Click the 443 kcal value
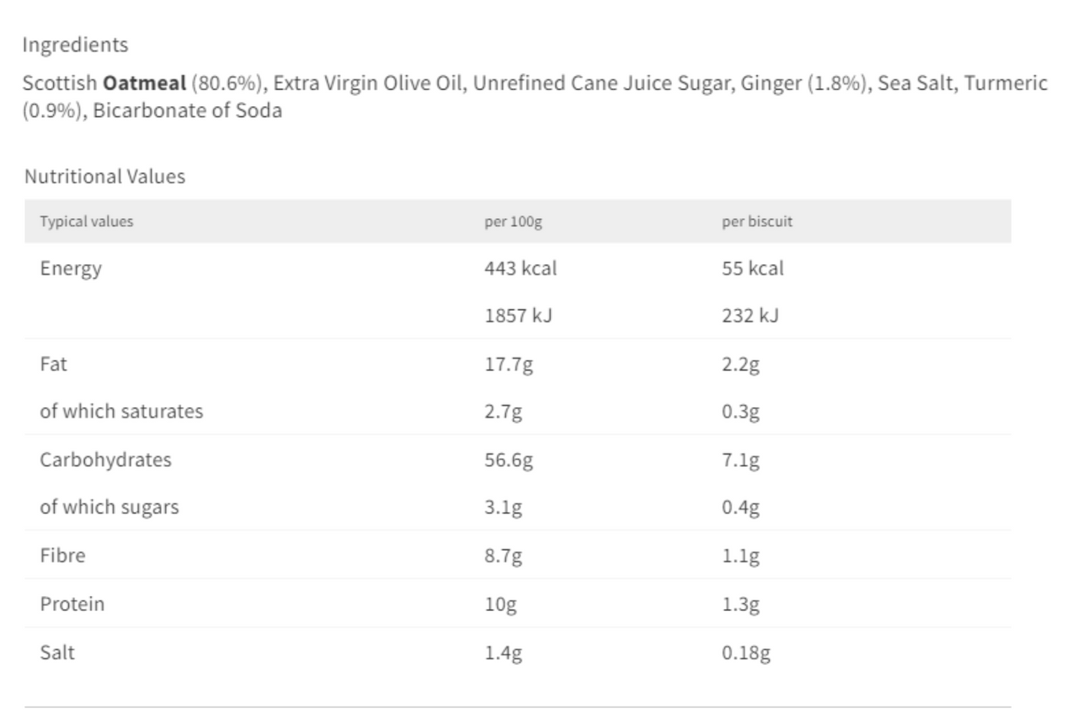Viewport: 1078px width, 718px height. (x=520, y=269)
